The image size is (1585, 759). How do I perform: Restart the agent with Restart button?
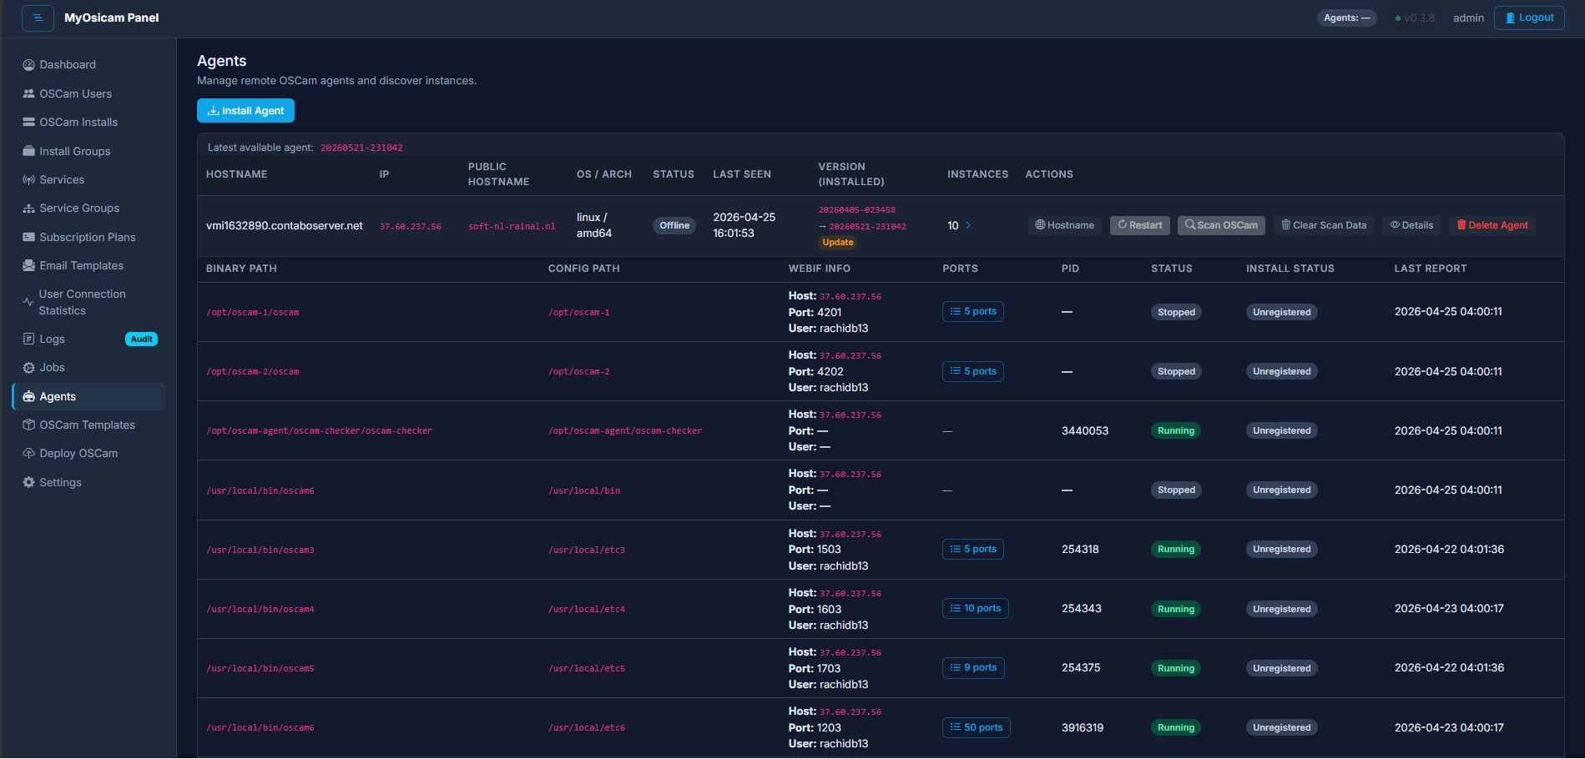1140,225
